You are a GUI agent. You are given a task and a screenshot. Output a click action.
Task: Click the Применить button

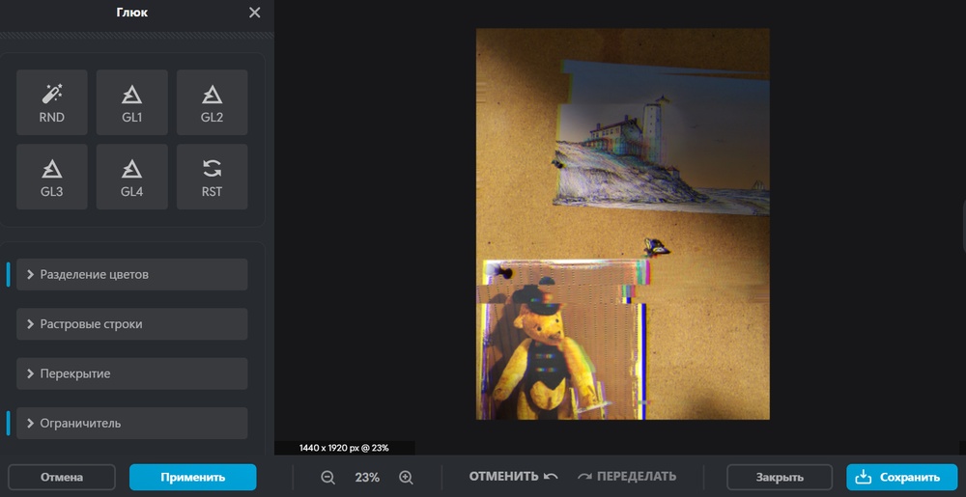click(x=193, y=478)
